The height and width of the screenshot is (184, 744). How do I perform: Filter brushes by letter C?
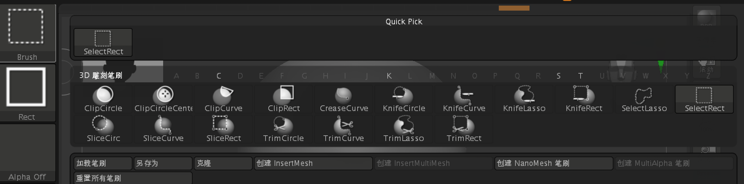(x=219, y=76)
